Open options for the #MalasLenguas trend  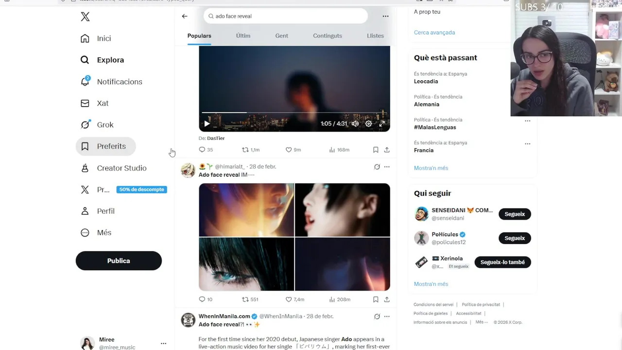(528, 121)
